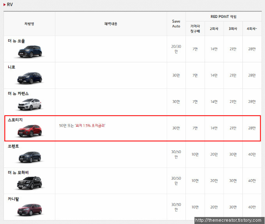Select the 쏘렌토 model name
Screen dimensions: 265x224
13,146
